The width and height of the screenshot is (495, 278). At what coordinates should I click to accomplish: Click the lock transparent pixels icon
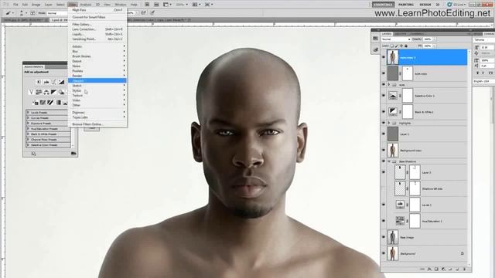[392, 46]
